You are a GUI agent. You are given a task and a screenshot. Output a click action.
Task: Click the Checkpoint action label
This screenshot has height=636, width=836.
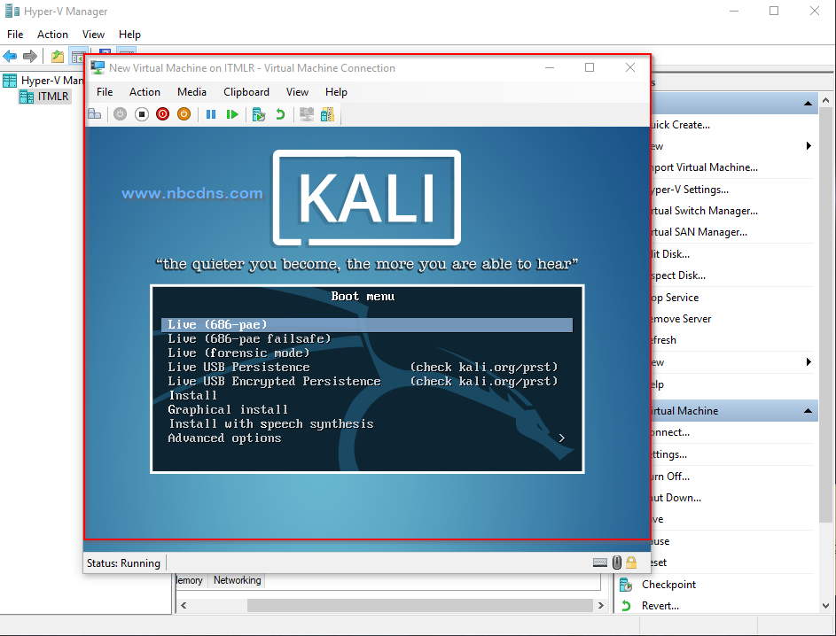668,585
